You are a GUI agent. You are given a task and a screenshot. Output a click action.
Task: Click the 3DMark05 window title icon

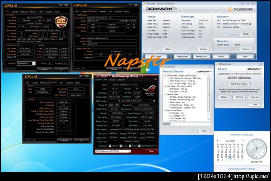click(144, 4)
